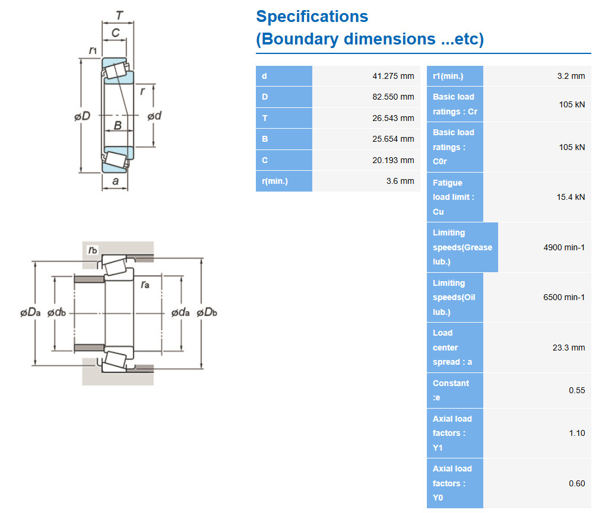Select the value 0.55
This screenshot has height=513, width=602.
coord(576,390)
